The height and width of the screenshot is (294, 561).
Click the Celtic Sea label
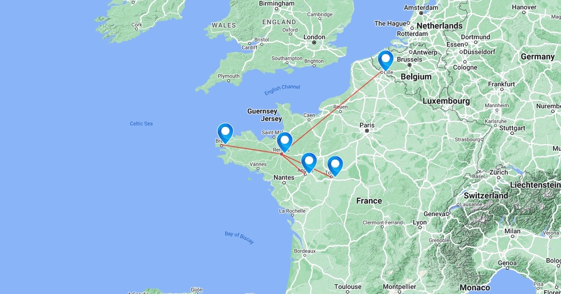point(141,124)
